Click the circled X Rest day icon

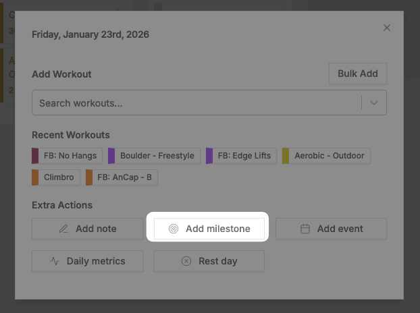click(x=186, y=261)
